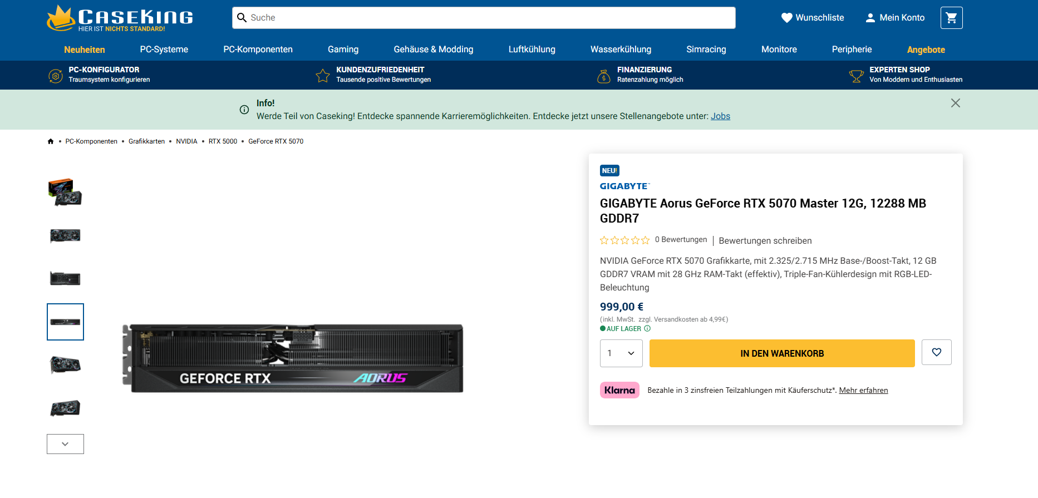The image size is (1038, 498).
Task: Click the NEU! badge
Action: click(609, 171)
